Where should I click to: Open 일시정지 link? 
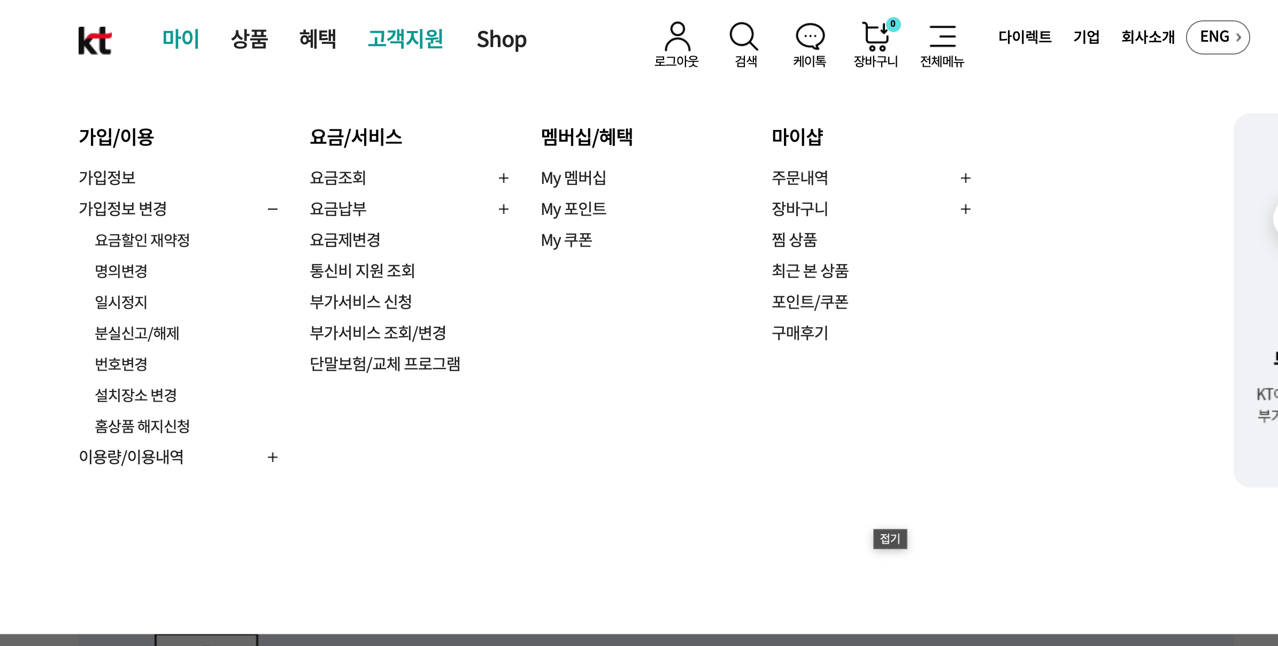tap(121, 302)
